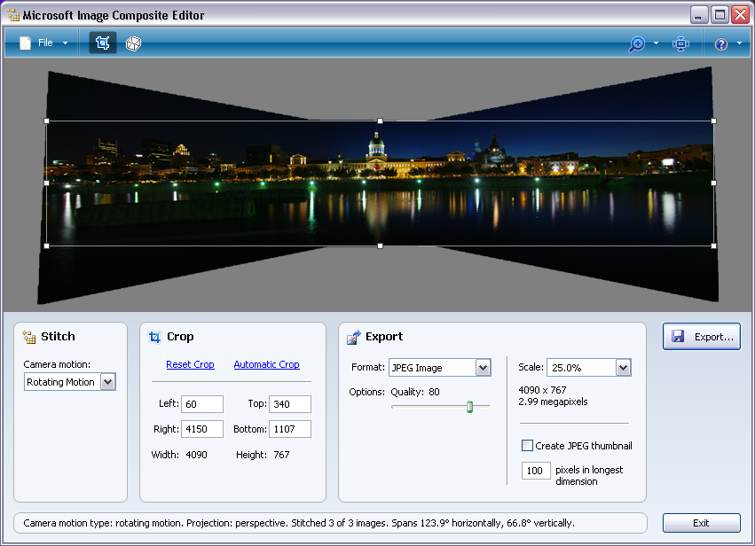Click the Reset Crop link
This screenshot has width=755, height=546.
[190, 364]
